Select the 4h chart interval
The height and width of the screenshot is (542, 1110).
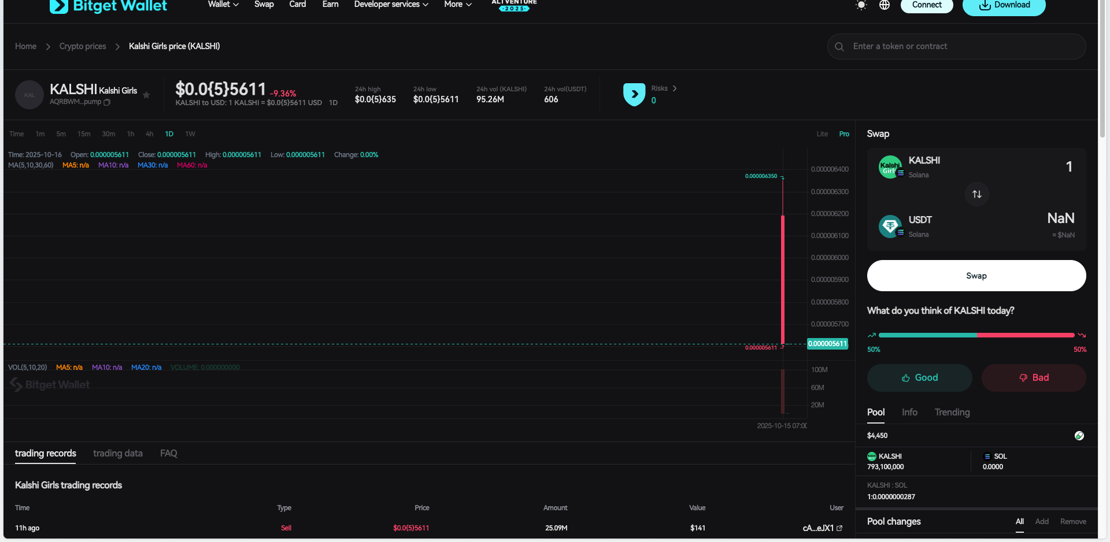click(x=149, y=134)
